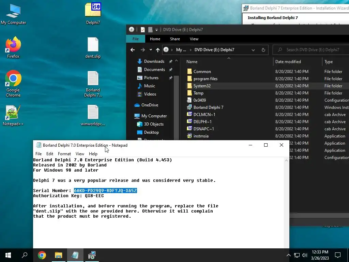The height and width of the screenshot is (262, 349).
Task: Select 3D Objects in the navigation pane
Action: [154, 124]
